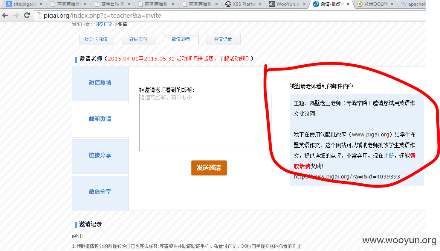The width and height of the screenshot is (440, 251).
Task: Click the orange 发送邀请 button
Action: tap(209, 168)
